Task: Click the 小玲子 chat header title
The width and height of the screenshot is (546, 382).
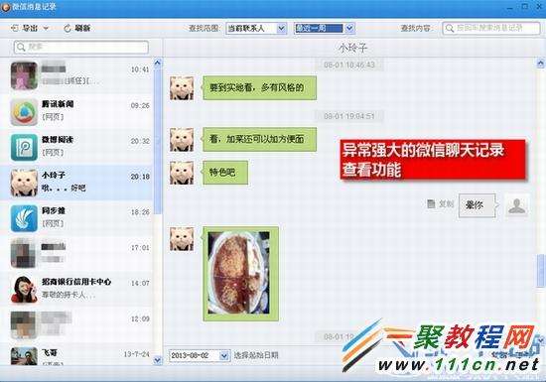Action: click(x=352, y=48)
